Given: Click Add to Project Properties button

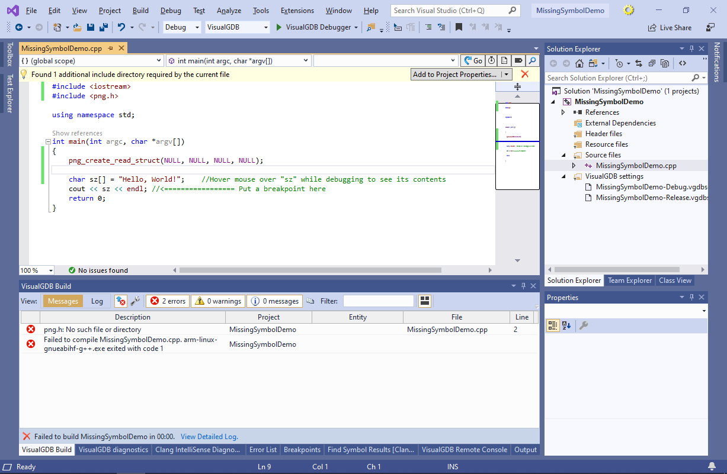Looking at the screenshot, I should click(455, 74).
